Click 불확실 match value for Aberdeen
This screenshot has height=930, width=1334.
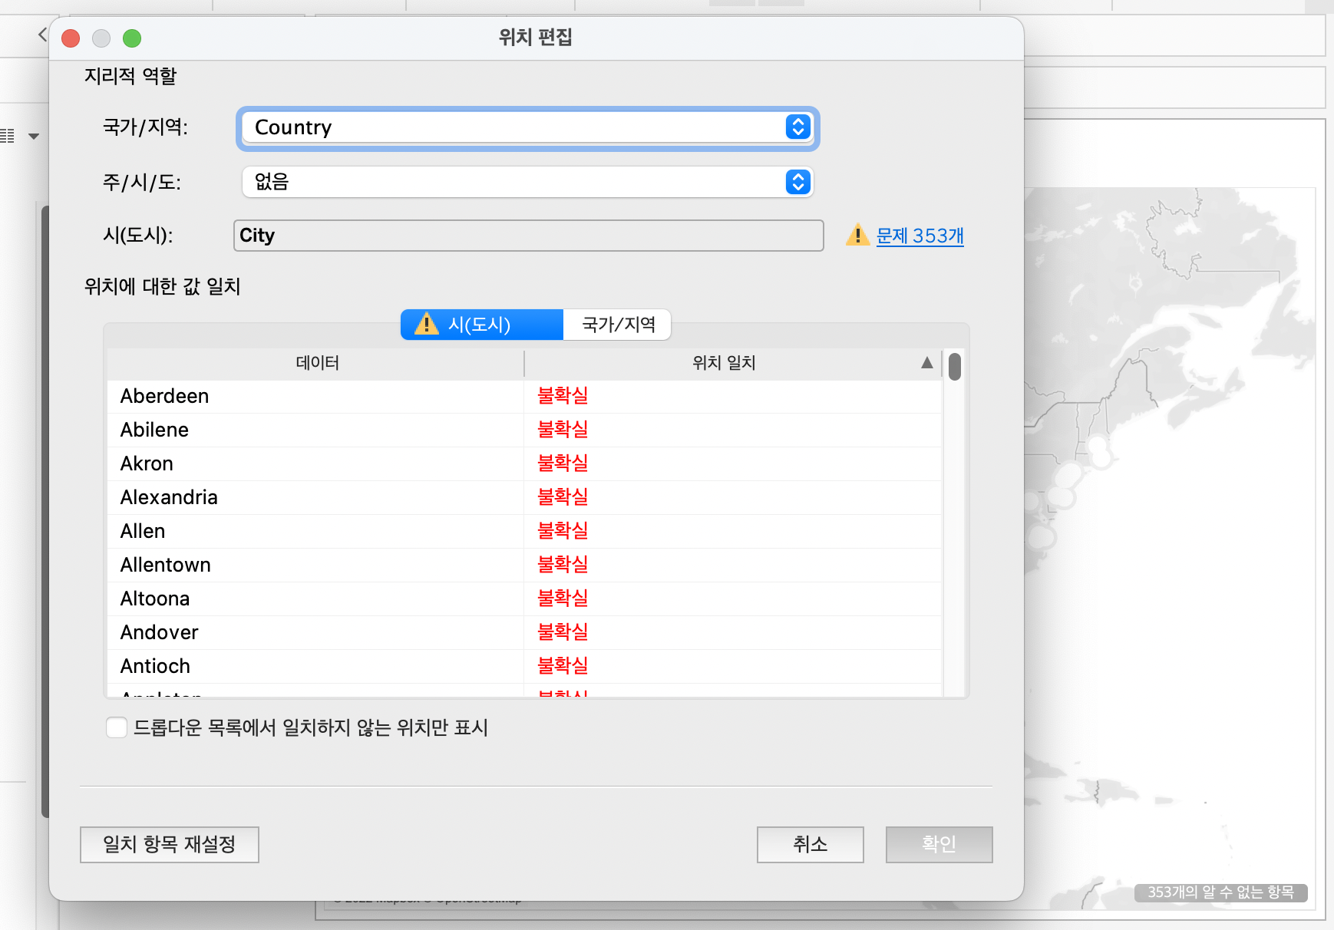pos(563,396)
